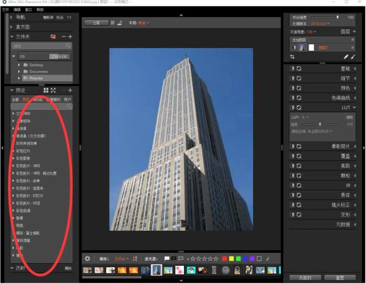Viewport: 366px width, 284px height.
Task: Click the 重置 reset button
Action: [340, 277]
